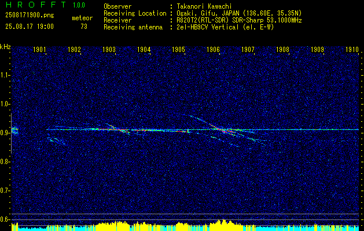Viewport: 364px width, 231px height.
Task: Click the 'Observer' field label
Action: coord(117,6)
